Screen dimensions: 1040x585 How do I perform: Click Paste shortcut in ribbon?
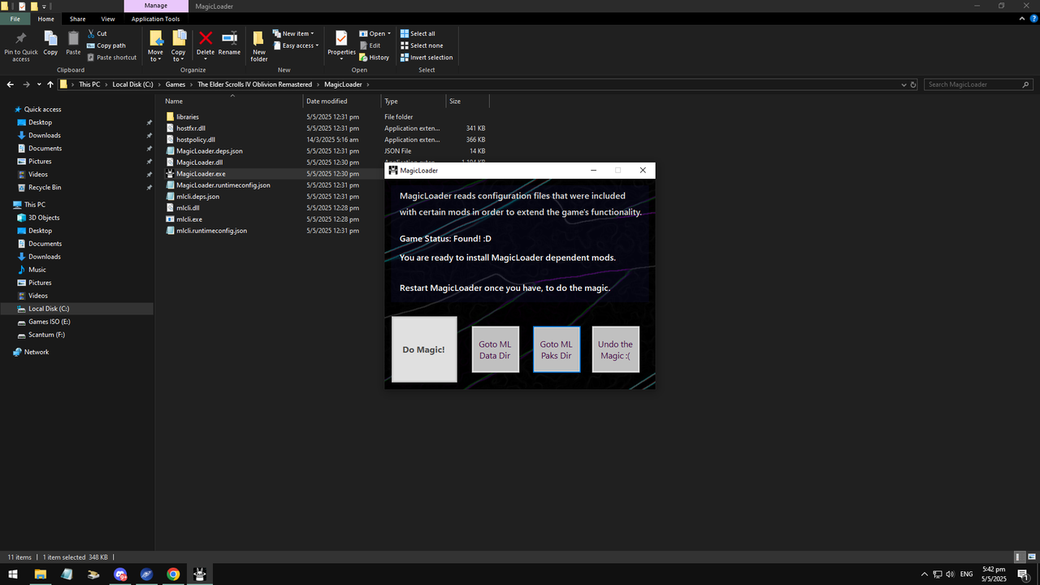tap(112, 58)
